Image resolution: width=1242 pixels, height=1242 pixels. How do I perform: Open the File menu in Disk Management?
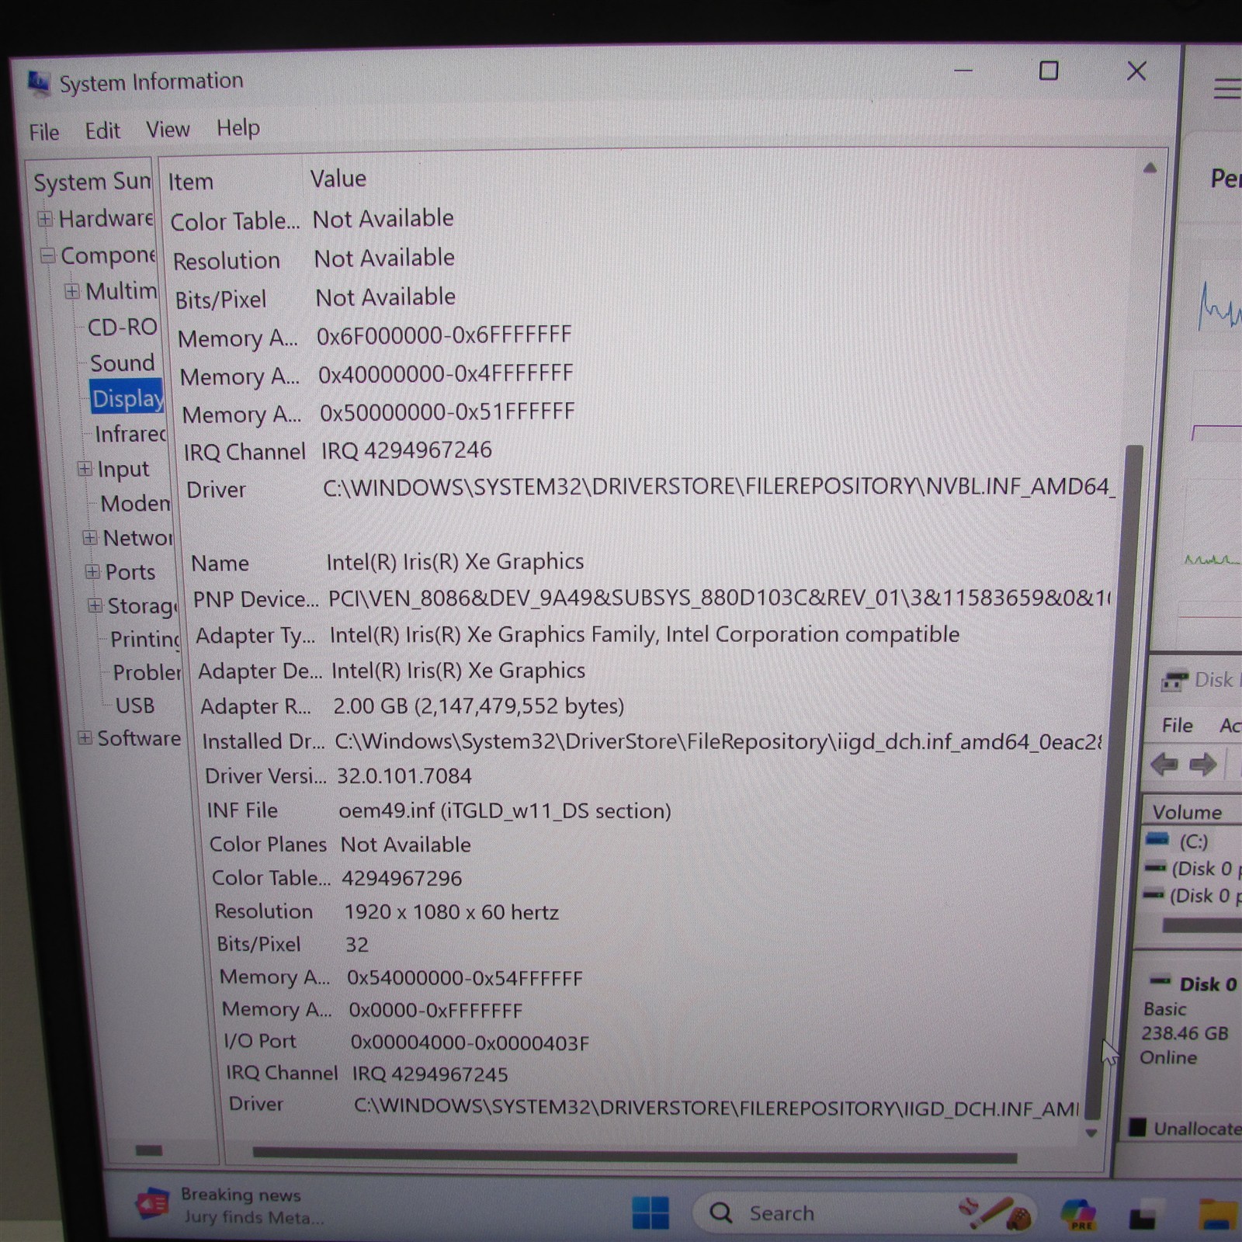(x=1178, y=725)
